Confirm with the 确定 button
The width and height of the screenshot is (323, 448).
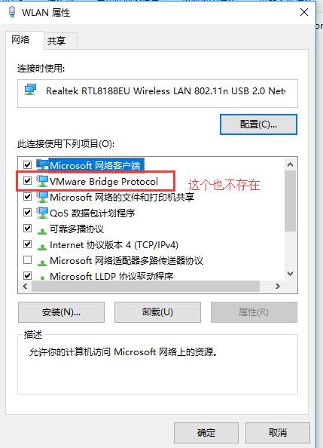point(206,433)
